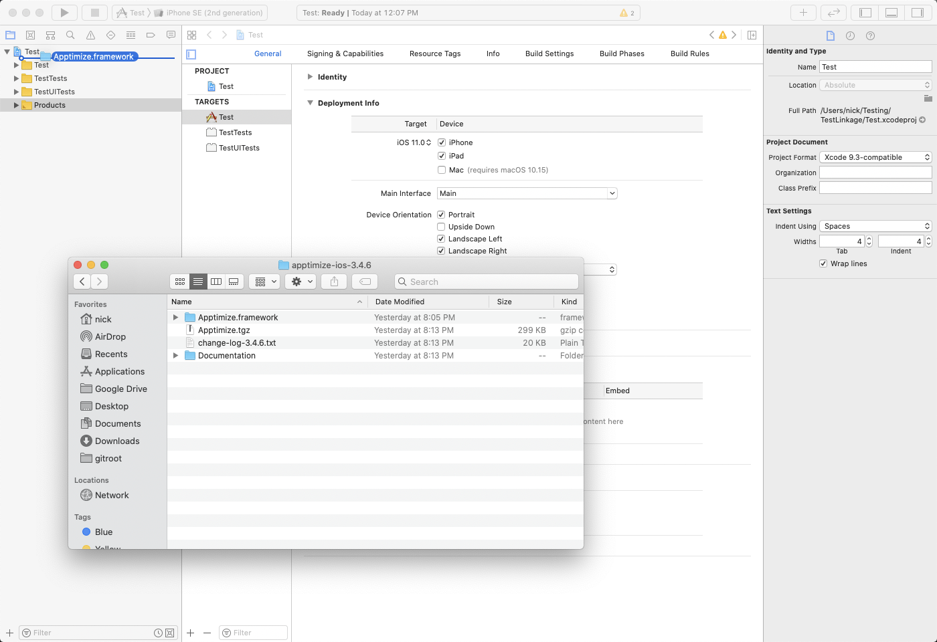937x642 pixels.
Task: Click the code review arrows button
Action: pyautogui.click(x=833, y=13)
